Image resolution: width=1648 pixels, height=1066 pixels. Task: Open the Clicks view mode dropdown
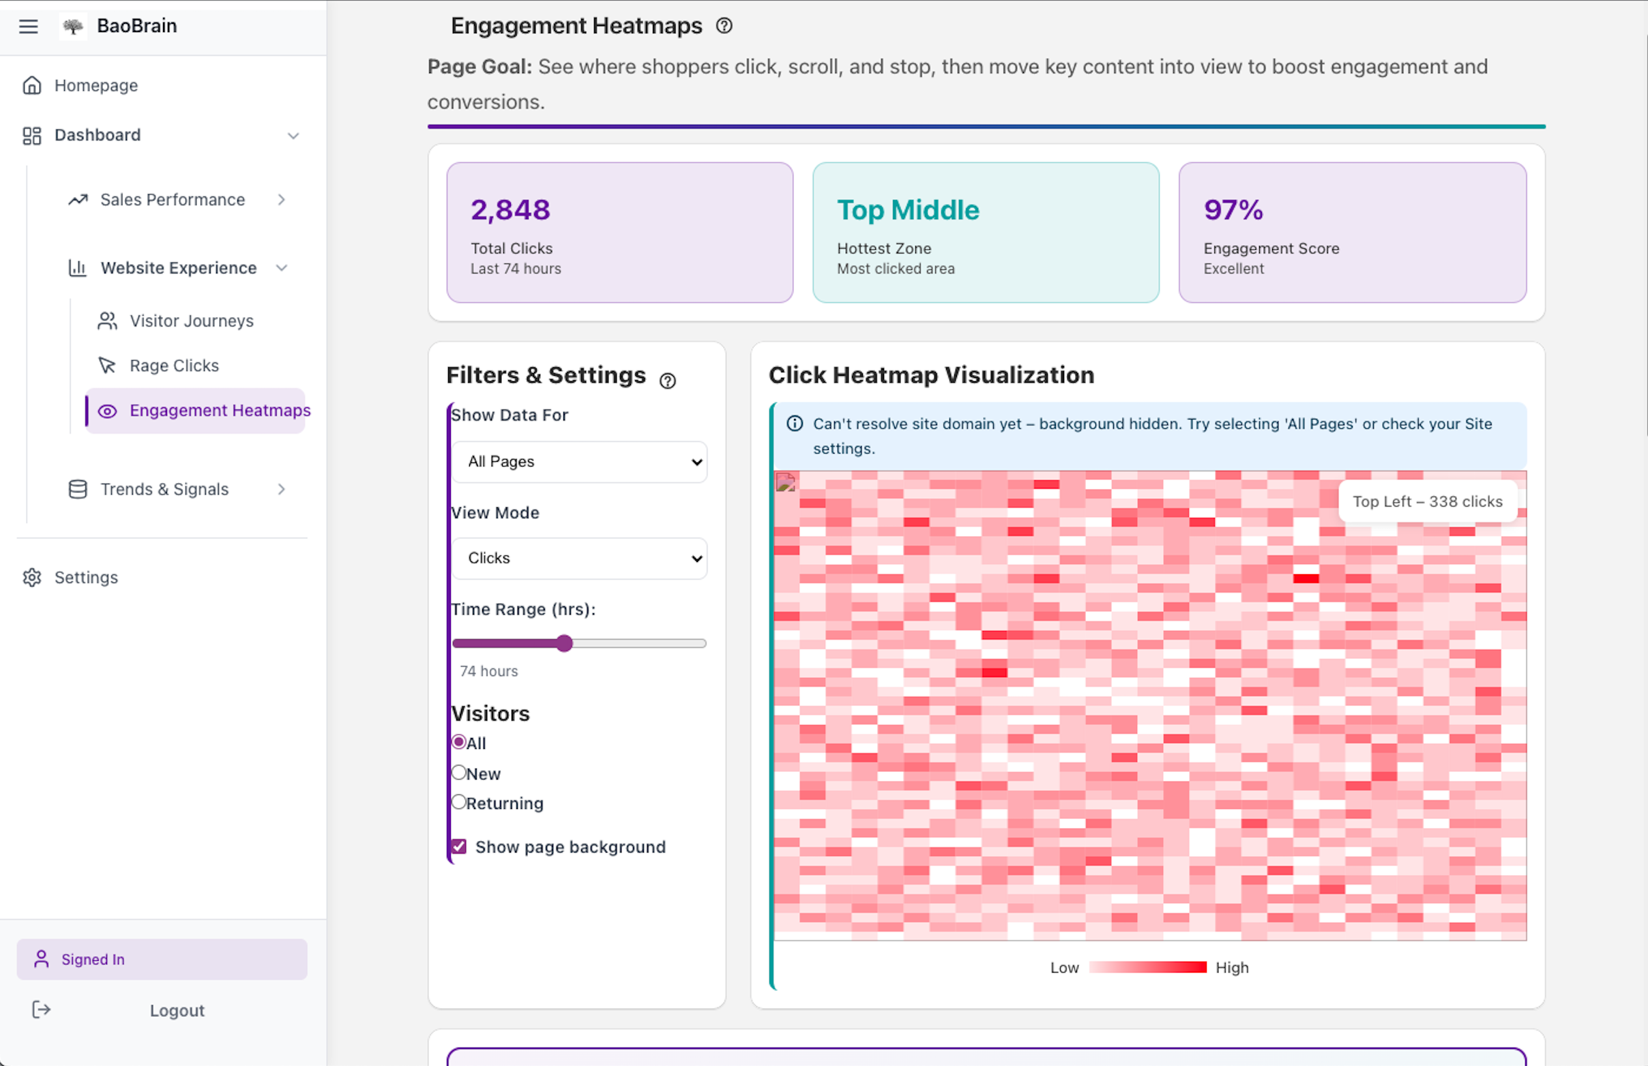[x=579, y=558]
